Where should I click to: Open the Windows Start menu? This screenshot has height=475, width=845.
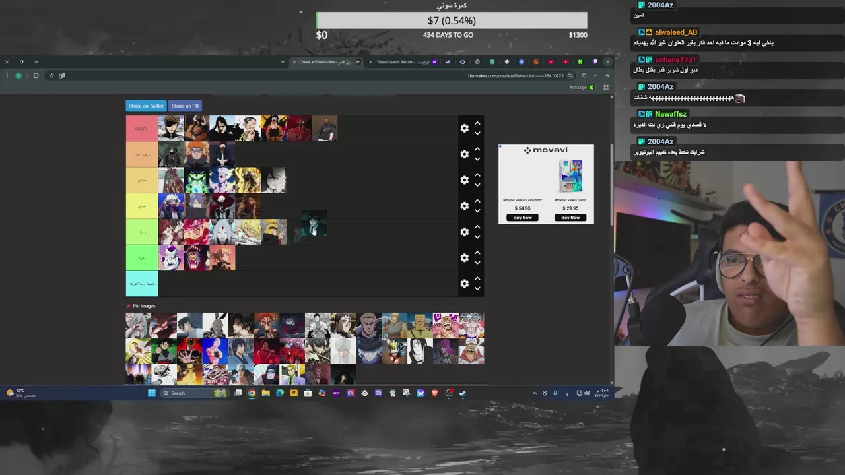click(152, 393)
